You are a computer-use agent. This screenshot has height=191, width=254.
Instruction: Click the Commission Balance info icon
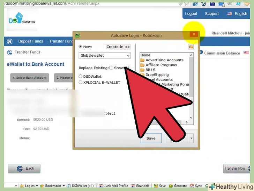tap(201, 52)
